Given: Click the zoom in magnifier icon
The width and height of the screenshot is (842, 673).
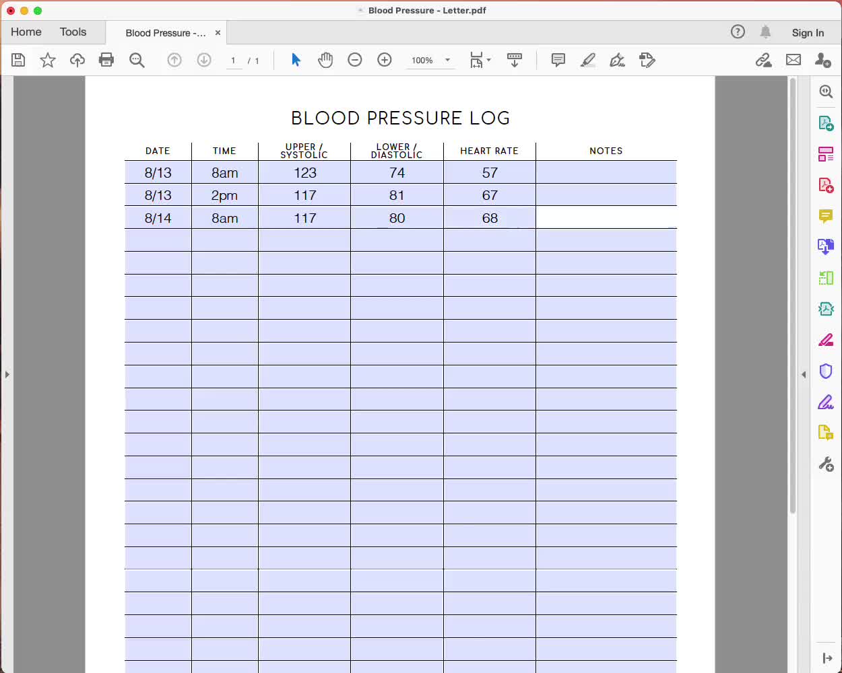Looking at the screenshot, I should [384, 60].
